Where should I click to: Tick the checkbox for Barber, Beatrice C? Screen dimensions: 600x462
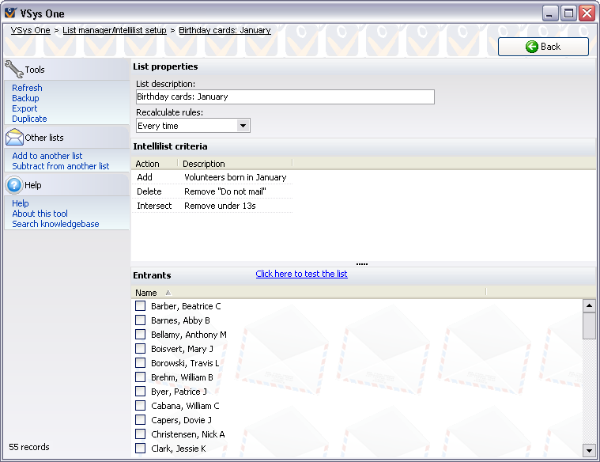click(141, 305)
